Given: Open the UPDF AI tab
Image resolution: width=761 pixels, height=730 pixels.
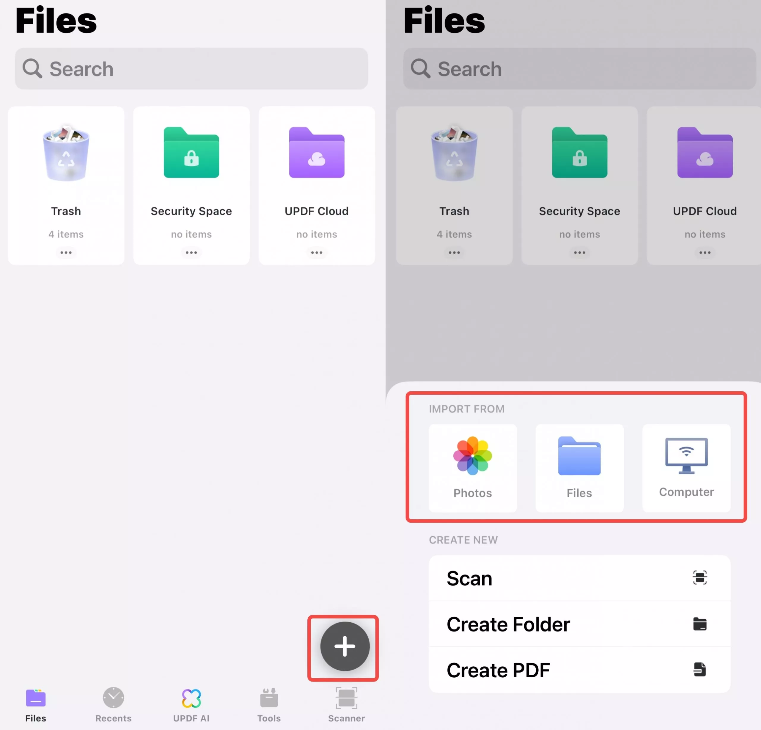Looking at the screenshot, I should [191, 704].
